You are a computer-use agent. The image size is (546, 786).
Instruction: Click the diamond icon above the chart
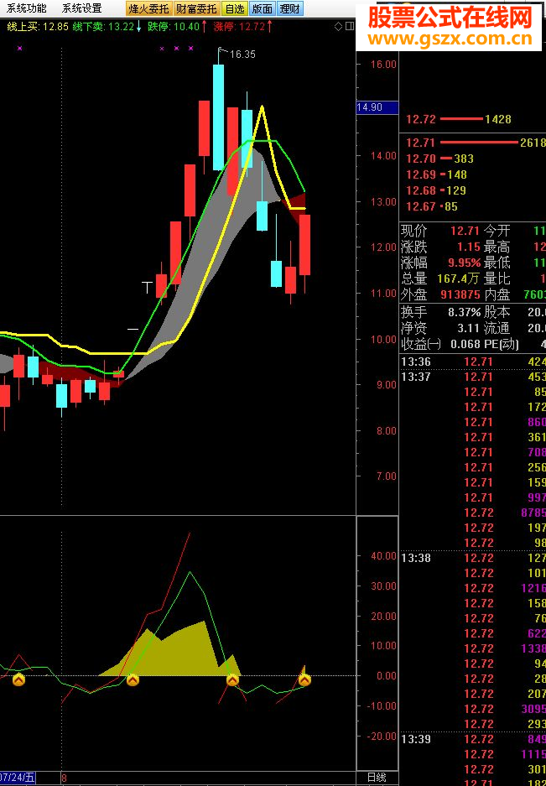tap(339, 26)
